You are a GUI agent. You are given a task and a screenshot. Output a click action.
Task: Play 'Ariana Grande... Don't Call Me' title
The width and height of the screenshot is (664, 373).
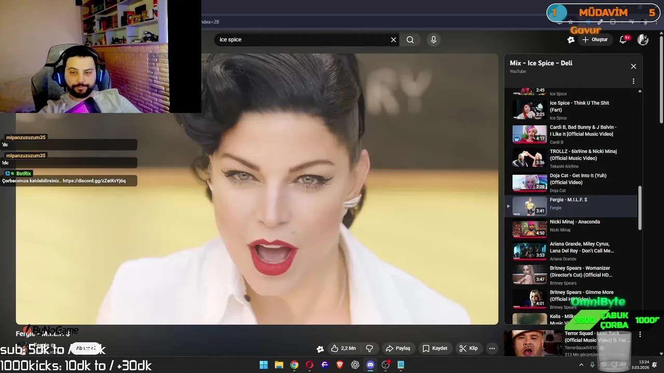coord(582,247)
